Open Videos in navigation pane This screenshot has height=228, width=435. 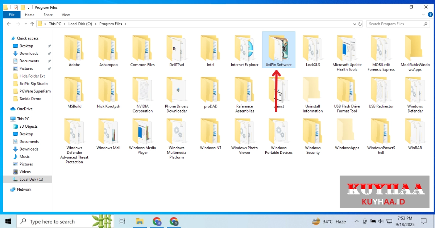pyautogui.click(x=25, y=172)
